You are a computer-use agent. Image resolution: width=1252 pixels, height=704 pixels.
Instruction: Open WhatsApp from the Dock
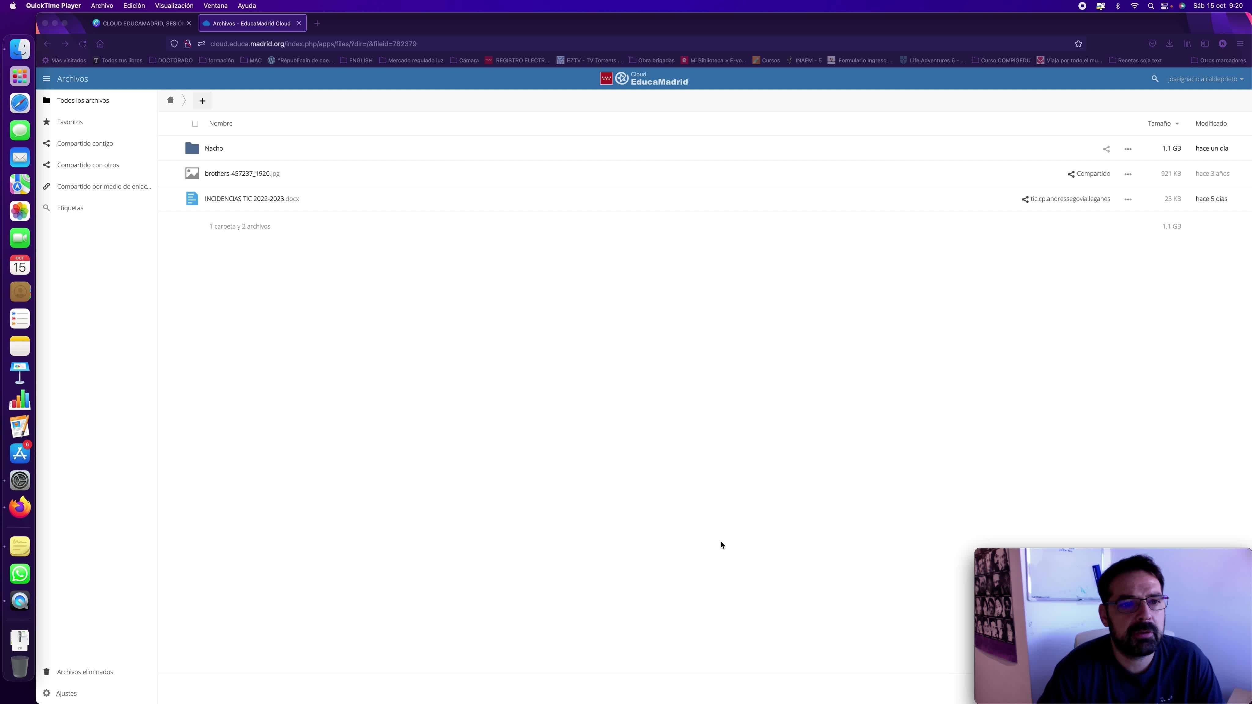(x=20, y=574)
